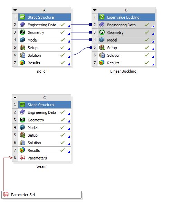Select the Static Structural title of system A
This screenshot has height=202, width=169.
coord(45,17)
